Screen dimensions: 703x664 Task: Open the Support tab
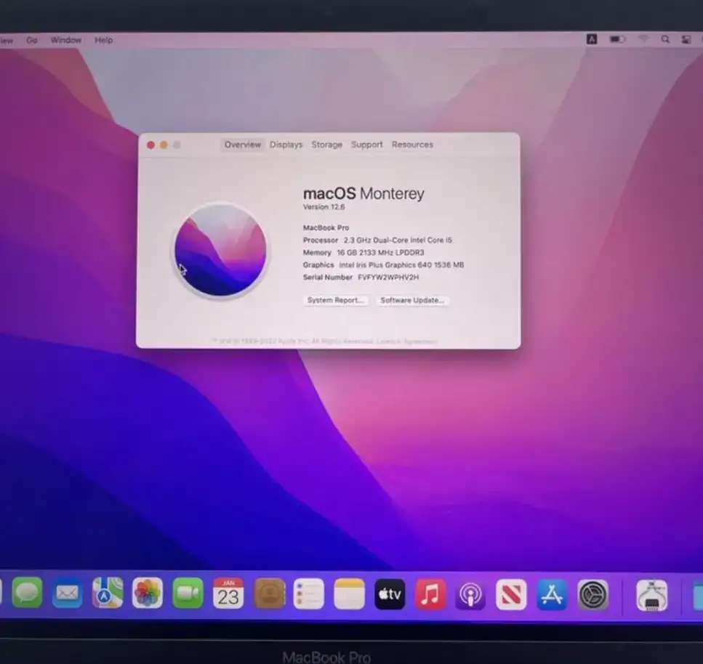[x=366, y=145]
